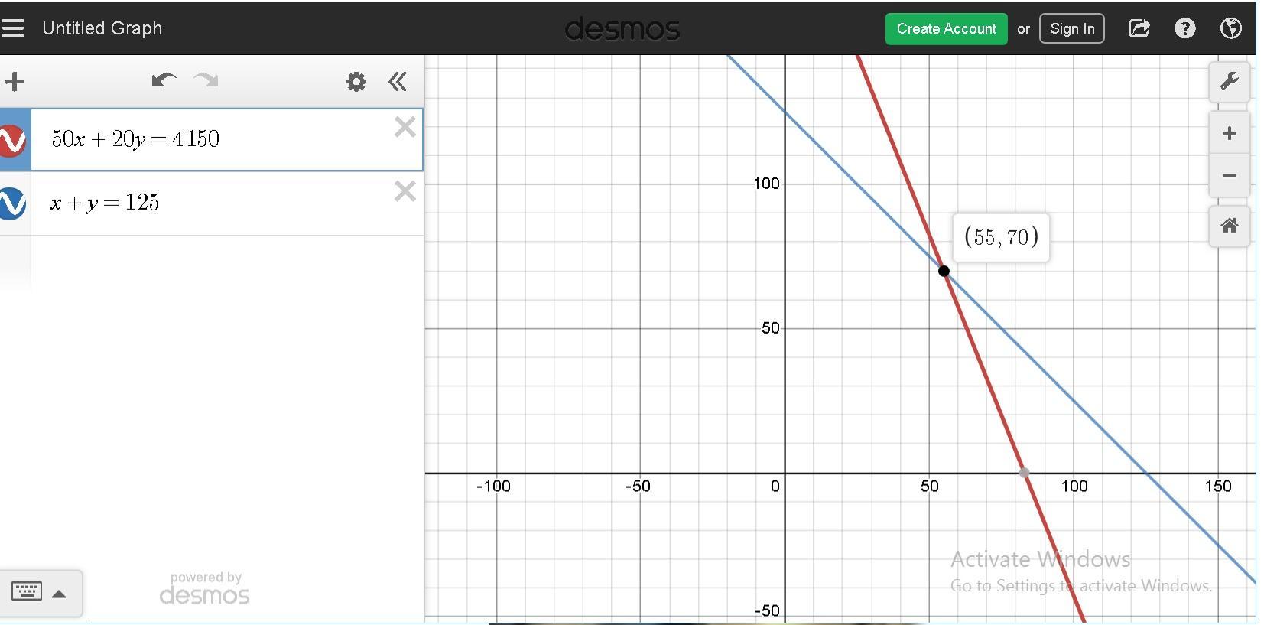Show the on-screen keypad
Viewport: 1264px width, 625px height.
click(27, 591)
